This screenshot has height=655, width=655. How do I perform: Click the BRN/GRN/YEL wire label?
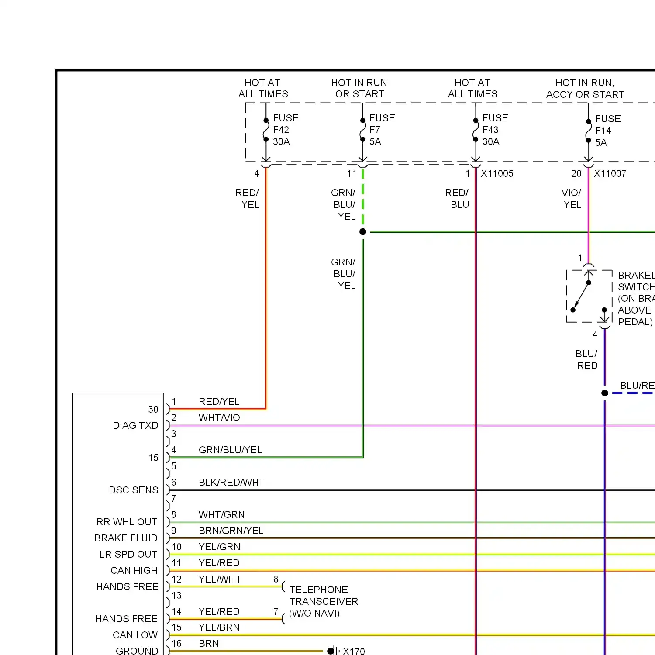point(231,531)
